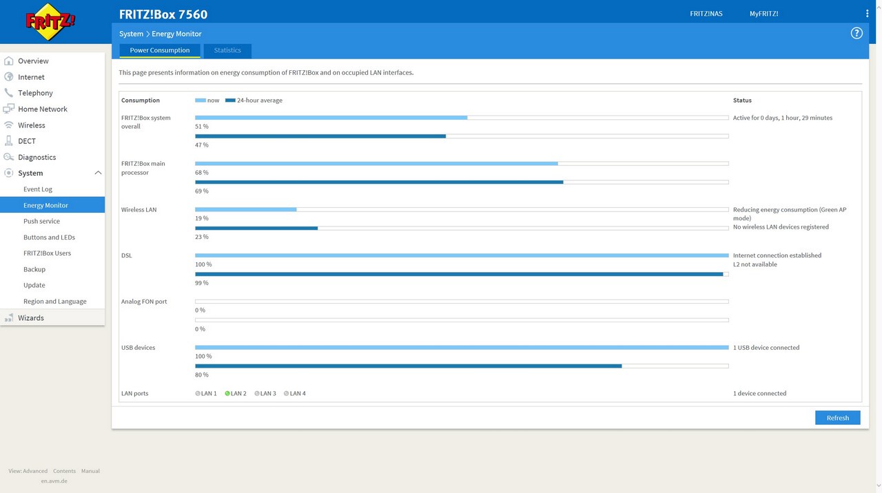882x493 pixels.
Task: Click the Wizards wand icon
Action: point(9,318)
